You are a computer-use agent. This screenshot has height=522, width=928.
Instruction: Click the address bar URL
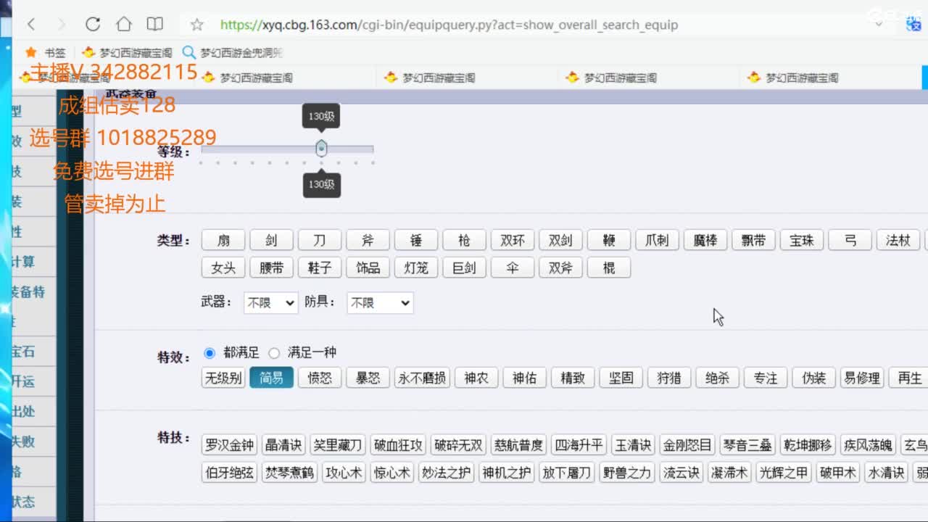pos(449,25)
